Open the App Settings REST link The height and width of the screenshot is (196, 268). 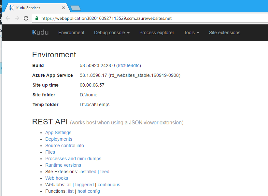point(58,133)
